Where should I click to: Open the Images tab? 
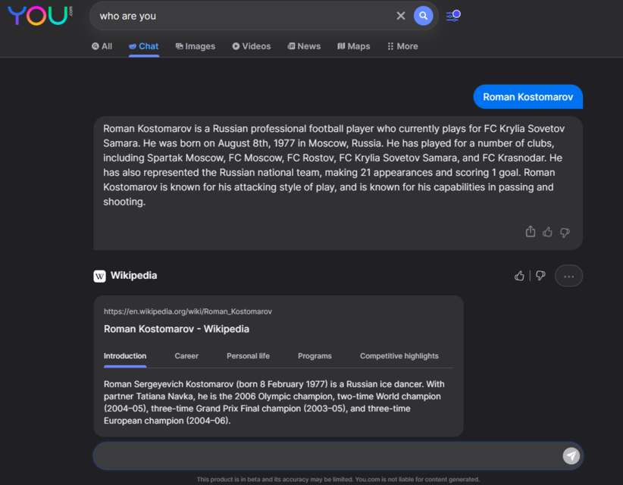point(195,46)
